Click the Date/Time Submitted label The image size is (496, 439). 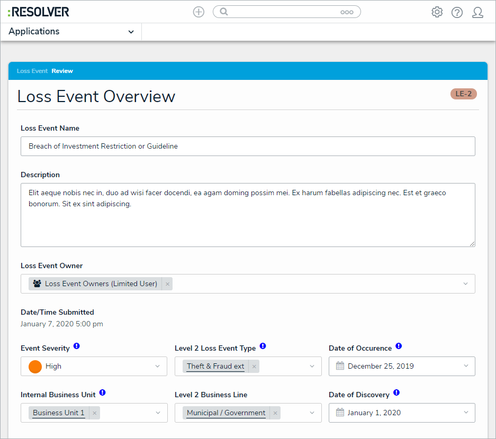click(x=57, y=312)
